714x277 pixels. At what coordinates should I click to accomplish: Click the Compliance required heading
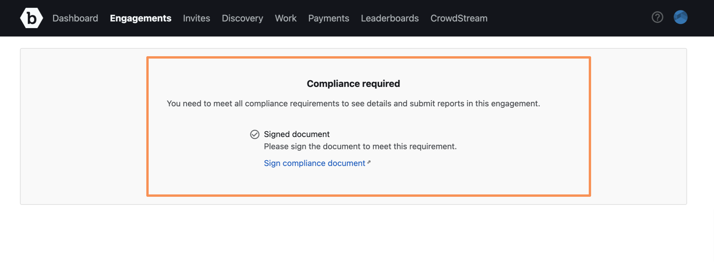point(353,84)
